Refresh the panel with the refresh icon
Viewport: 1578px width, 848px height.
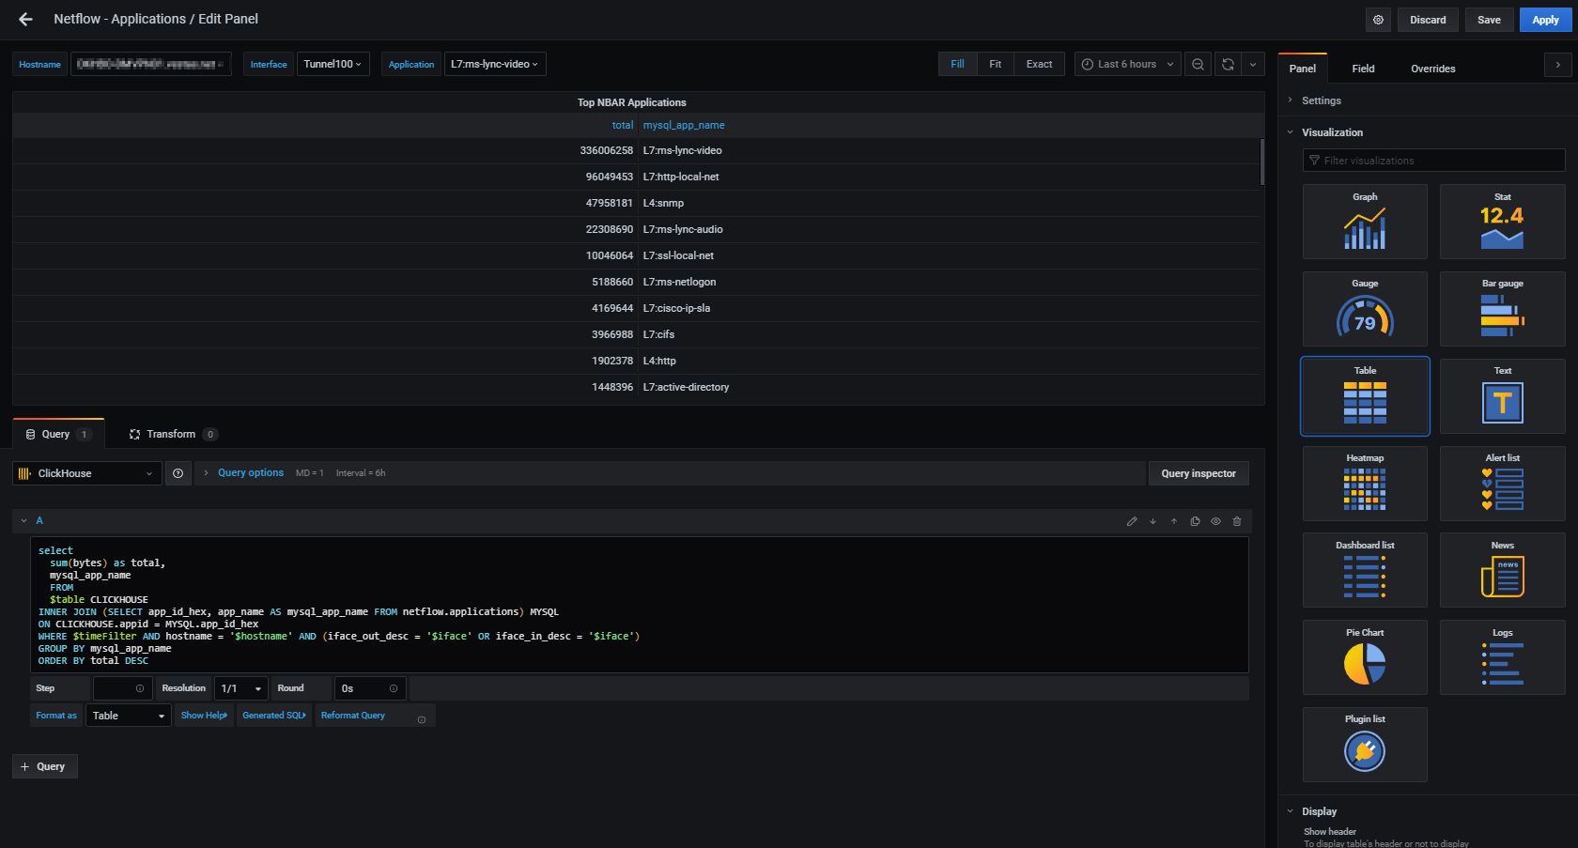pos(1228,63)
